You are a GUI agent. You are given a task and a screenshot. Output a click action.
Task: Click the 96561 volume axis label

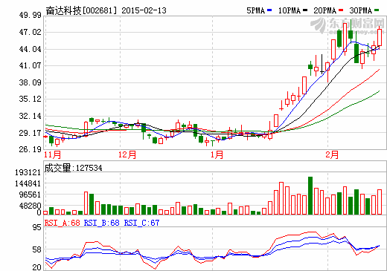30,195
